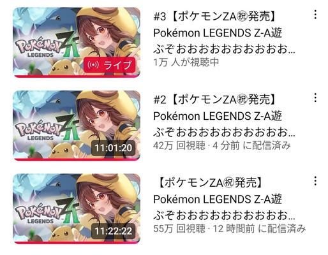Screen dimensions: 328x255
Task: Open the unnumbered 【ポケモンZA㊗発売】 video title
Action: click(224, 199)
